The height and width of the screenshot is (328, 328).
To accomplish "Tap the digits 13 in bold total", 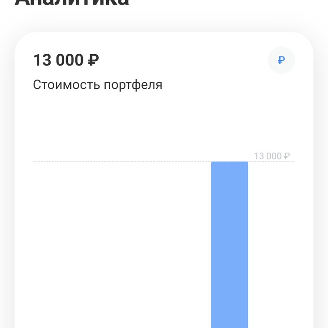I will point(42,60).
